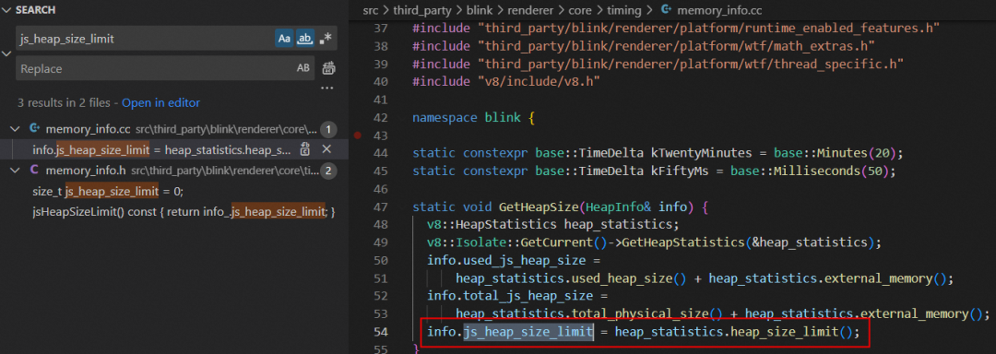
Task: Click the breakpoint dot at line 43
Action: click(x=358, y=136)
